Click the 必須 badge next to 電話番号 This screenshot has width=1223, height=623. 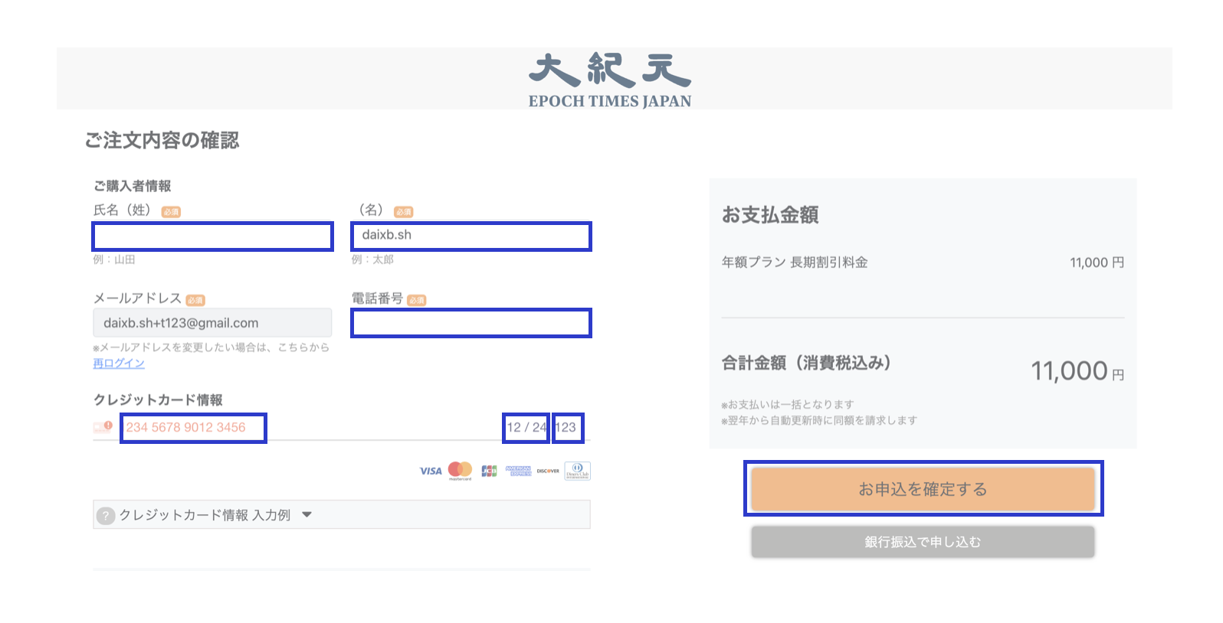(x=416, y=300)
